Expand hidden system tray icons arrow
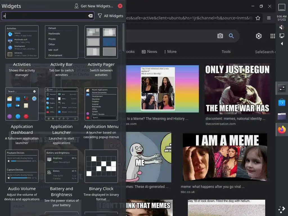 pos(282,44)
